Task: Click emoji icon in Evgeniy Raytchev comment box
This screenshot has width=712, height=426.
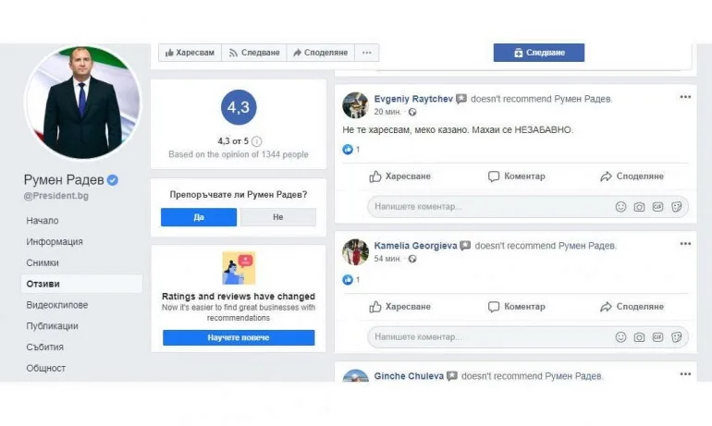Action: point(620,207)
